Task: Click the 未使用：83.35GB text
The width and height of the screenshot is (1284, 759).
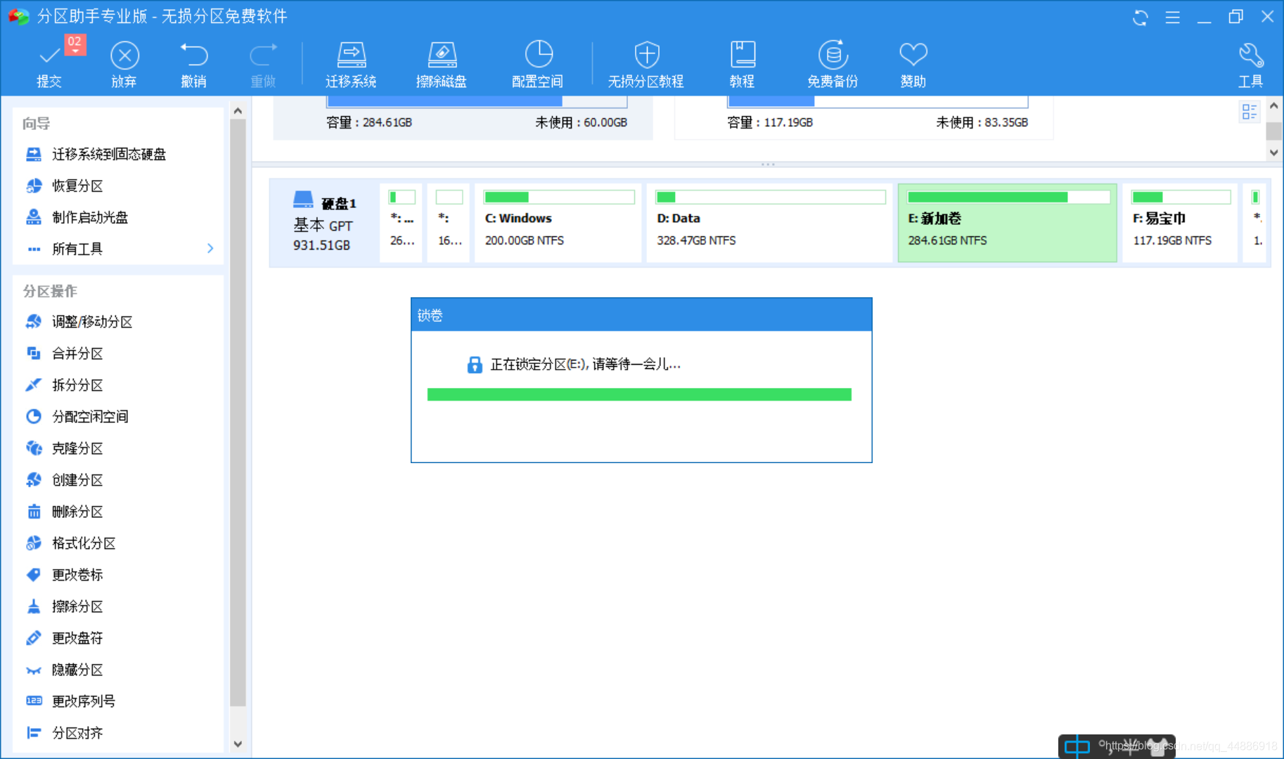Action: pyautogui.click(x=982, y=122)
